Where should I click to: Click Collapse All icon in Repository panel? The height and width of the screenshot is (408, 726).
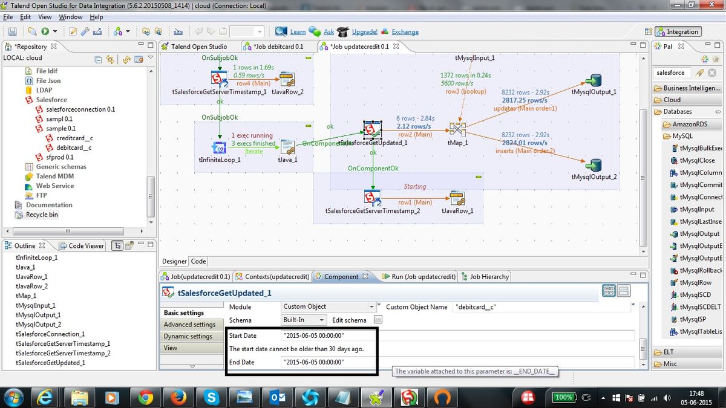pos(99,59)
